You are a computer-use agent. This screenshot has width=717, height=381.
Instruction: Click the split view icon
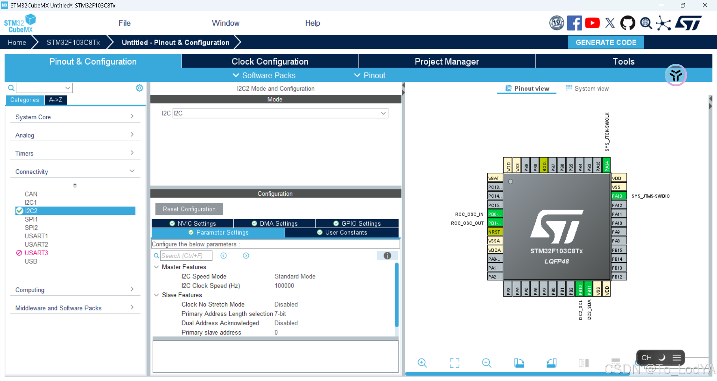pyautogui.click(x=583, y=363)
